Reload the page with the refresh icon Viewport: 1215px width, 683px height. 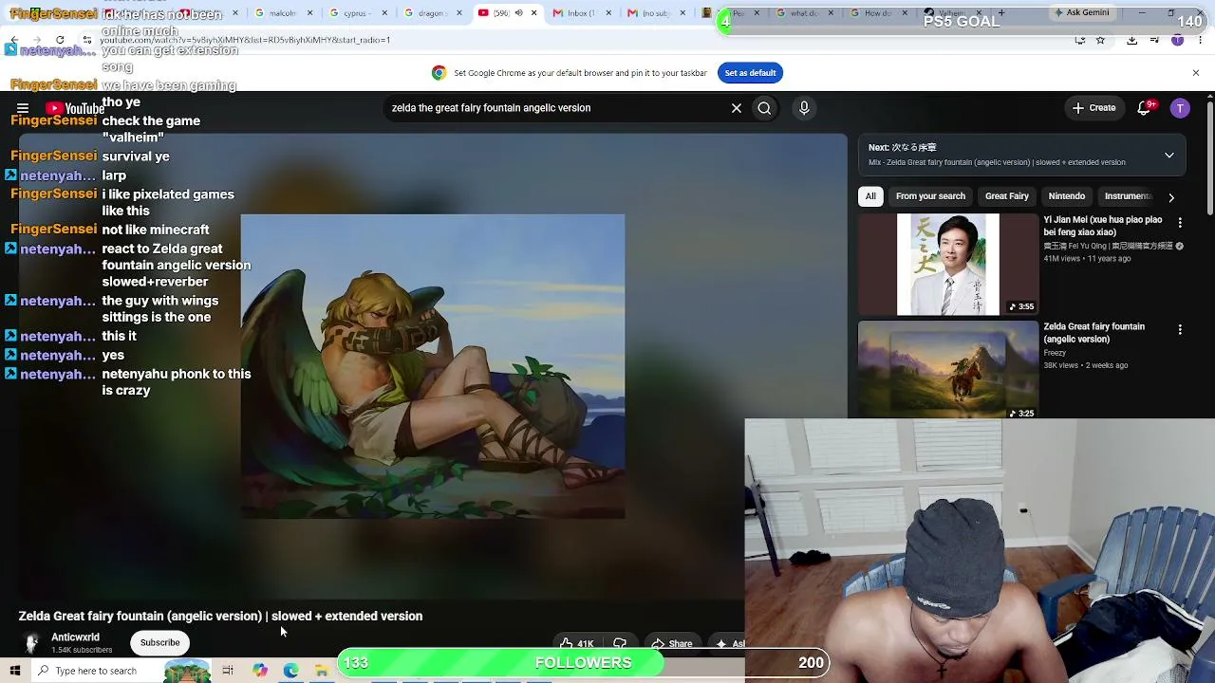click(60, 40)
